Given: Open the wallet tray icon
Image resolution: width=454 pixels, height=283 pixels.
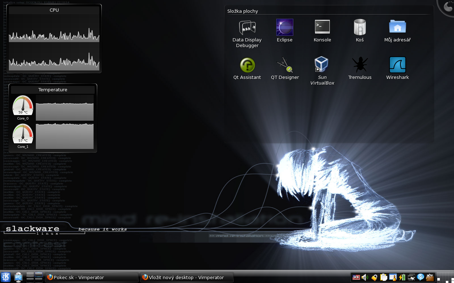Looking at the screenshot, I should pyautogui.click(x=430, y=277).
